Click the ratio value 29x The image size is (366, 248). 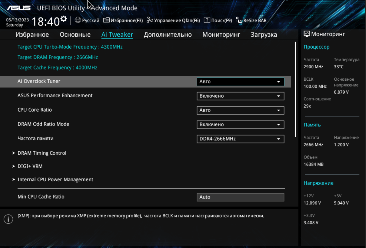(x=307, y=106)
